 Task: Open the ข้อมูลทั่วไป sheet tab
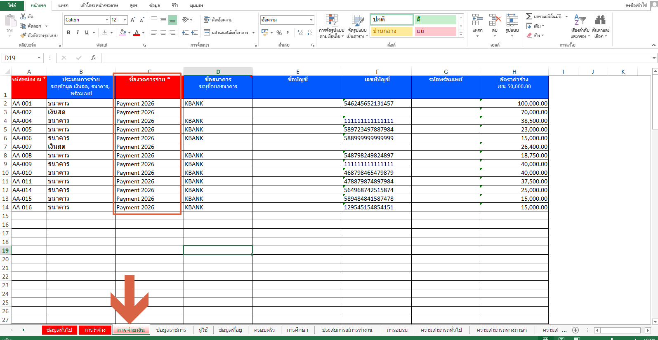[x=59, y=330]
